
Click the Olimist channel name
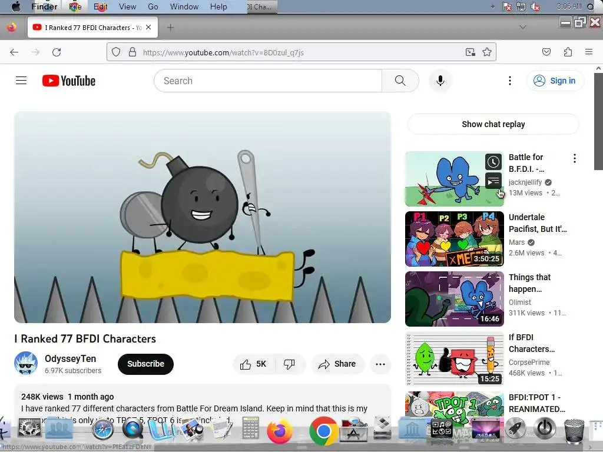(519, 302)
